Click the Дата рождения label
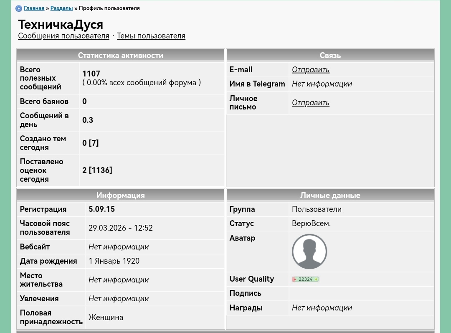 [48, 261]
